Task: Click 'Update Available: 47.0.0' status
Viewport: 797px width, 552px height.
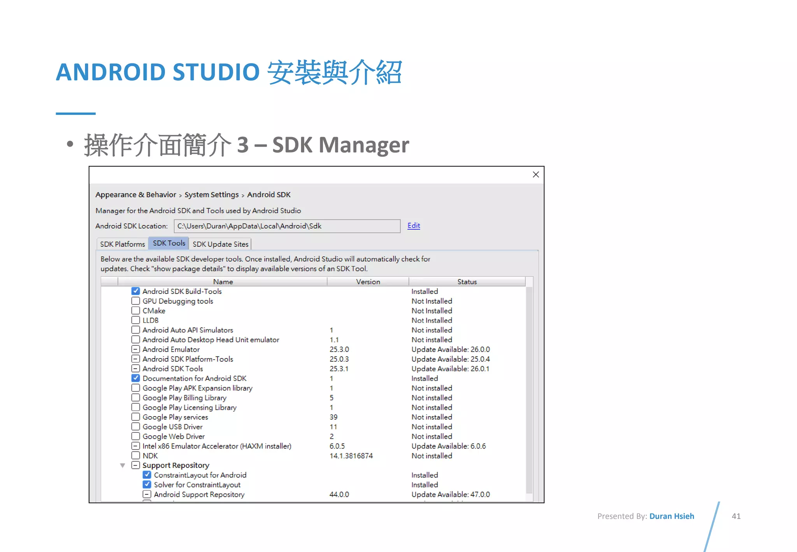Action: (451, 494)
